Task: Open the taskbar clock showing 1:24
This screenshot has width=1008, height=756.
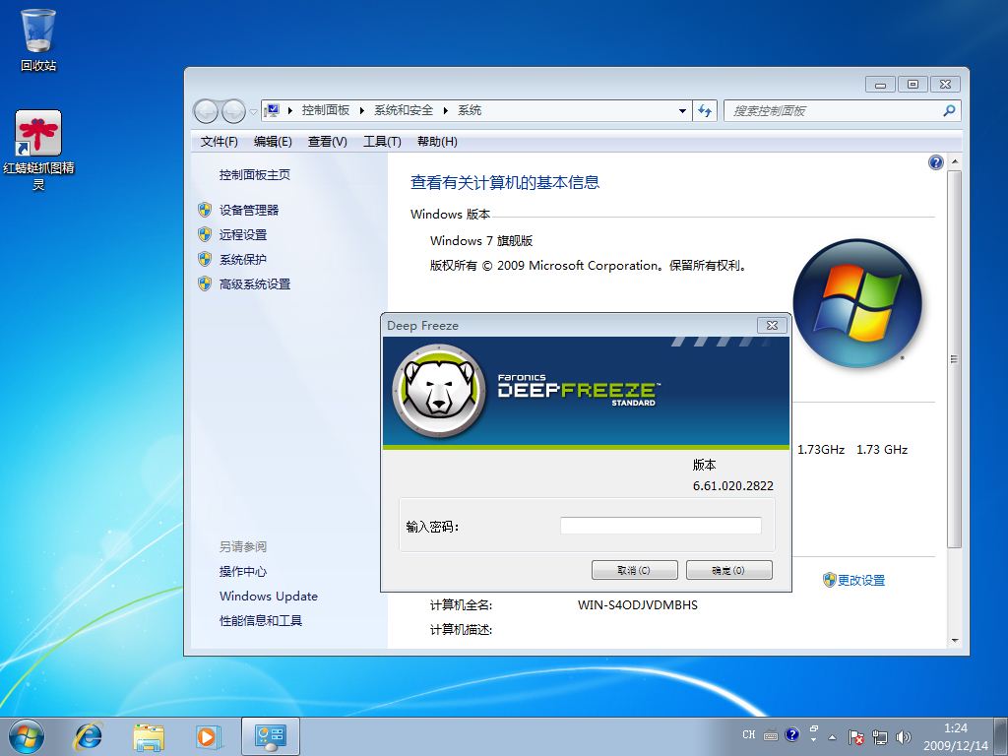Action: [x=955, y=736]
